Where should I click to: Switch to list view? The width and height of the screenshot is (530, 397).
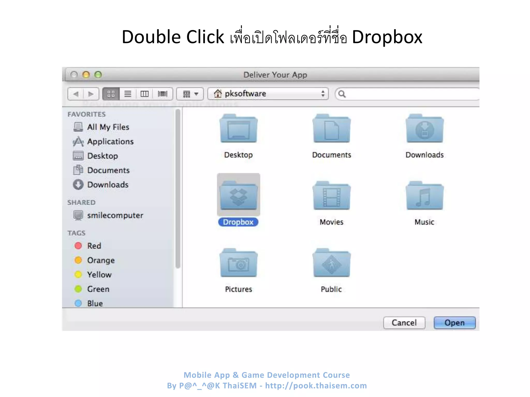(x=128, y=94)
